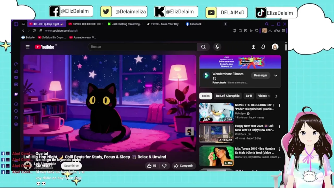Open the Silver the Hedgehog Rap thumbnail
This screenshot has width=334, height=188.
pyautogui.click(x=216, y=113)
